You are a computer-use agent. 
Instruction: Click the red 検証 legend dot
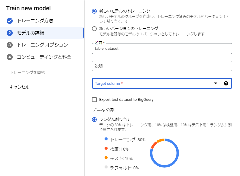pos(106,149)
